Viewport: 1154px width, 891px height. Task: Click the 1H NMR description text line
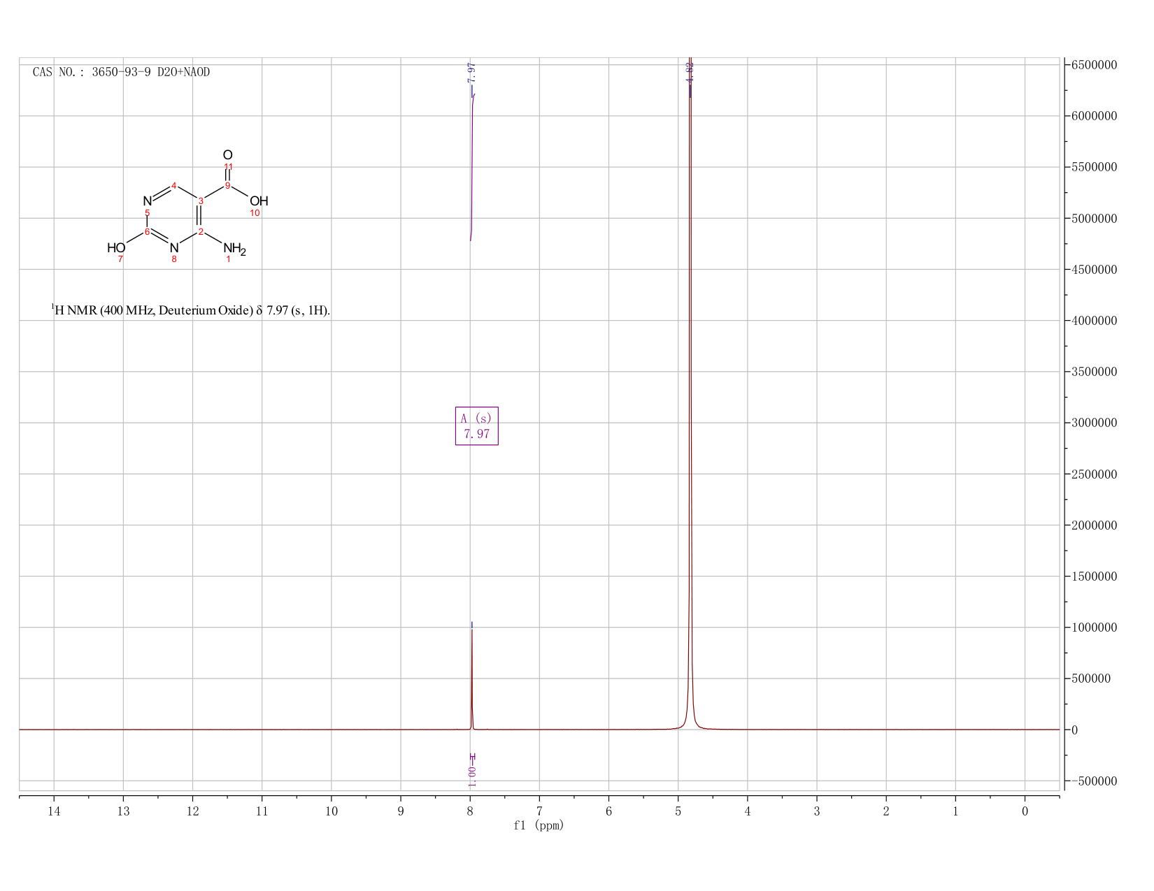[x=190, y=310]
